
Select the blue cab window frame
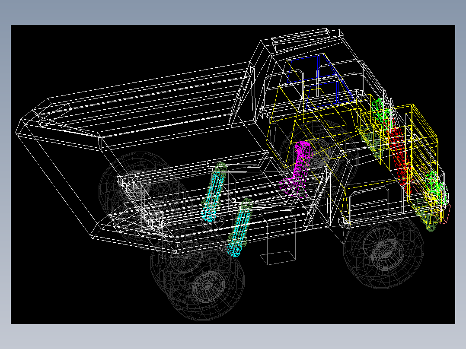click(x=320, y=80)
